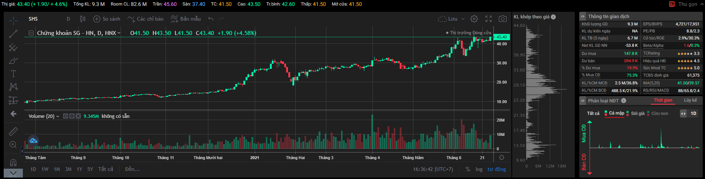Open Các chỉ báo indicators list

pos(146,19)
